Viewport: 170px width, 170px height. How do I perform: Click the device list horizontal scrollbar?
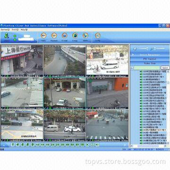148,146
